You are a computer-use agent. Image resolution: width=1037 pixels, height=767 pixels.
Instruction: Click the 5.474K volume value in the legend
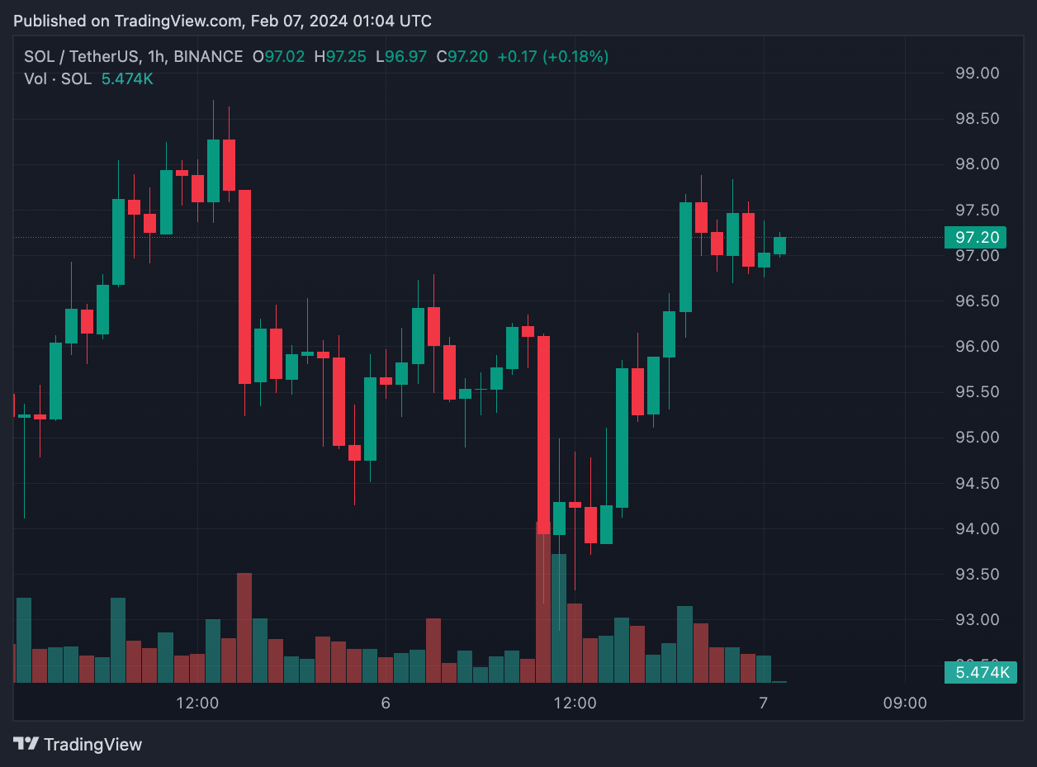(127, 79)
